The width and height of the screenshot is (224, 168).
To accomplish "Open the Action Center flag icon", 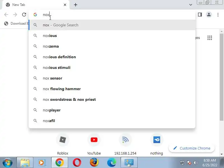I will tap(189, 163).
